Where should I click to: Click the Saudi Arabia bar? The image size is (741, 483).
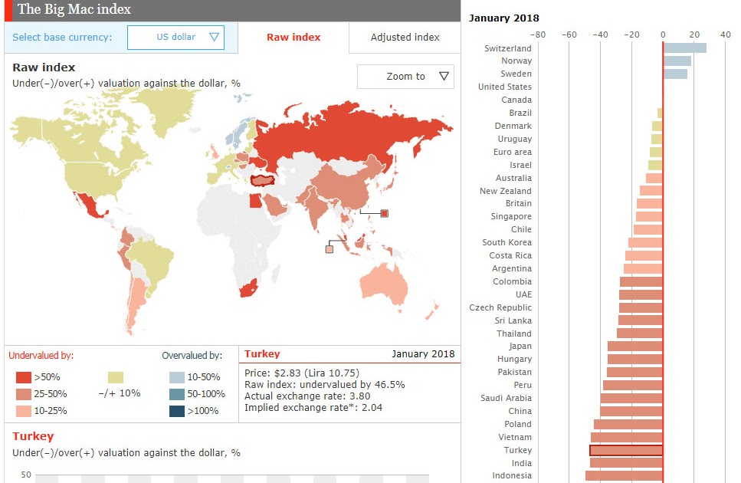pyautogui.click(x=631, y=399)
